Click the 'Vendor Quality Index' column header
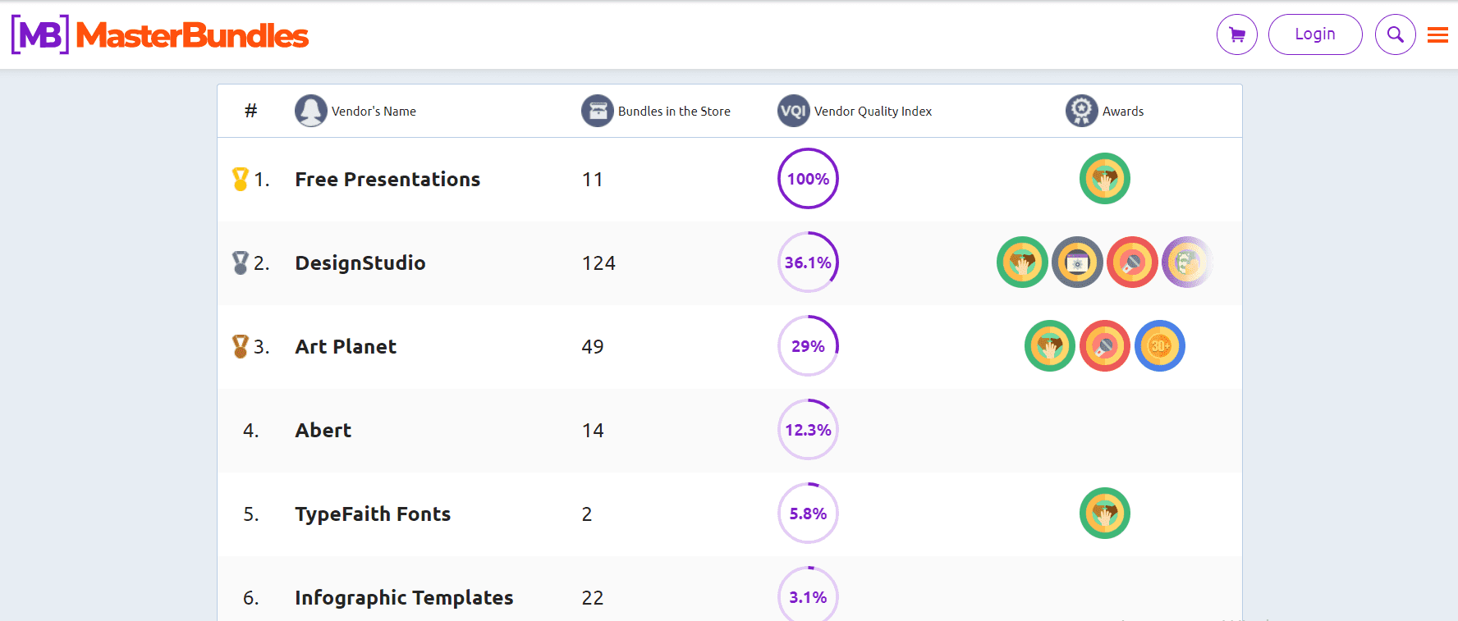 (873, 111)
